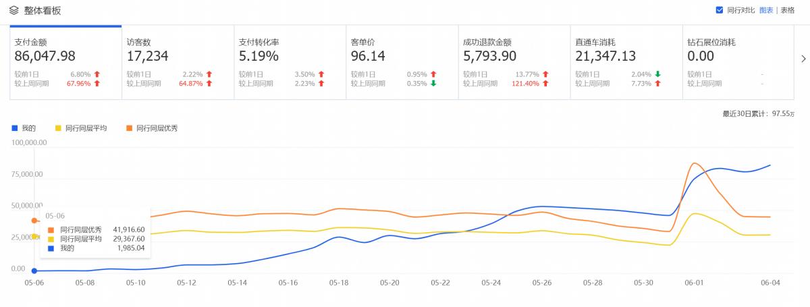Toggle 同行同层平均 yellow legend series
Viewport: 810px width, 307px height.
coord(81,128)
